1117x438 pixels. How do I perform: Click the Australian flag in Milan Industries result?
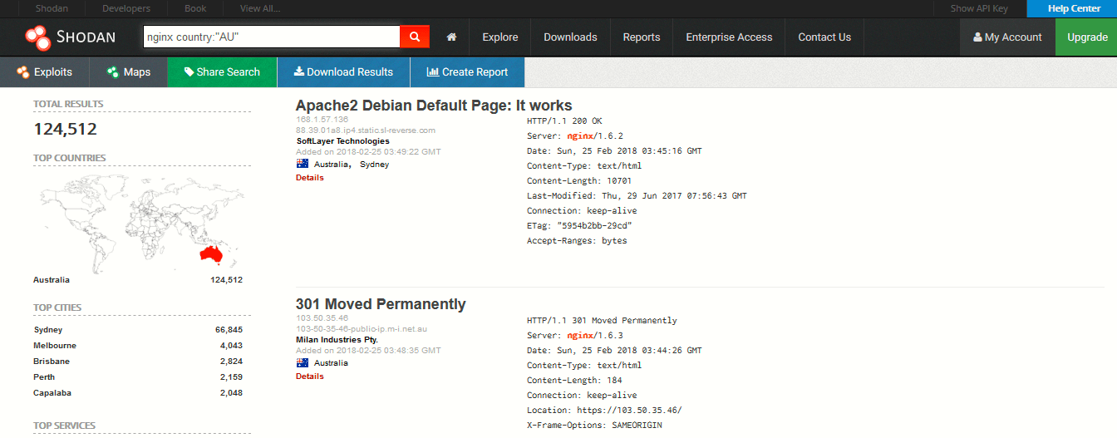[303, 363]
